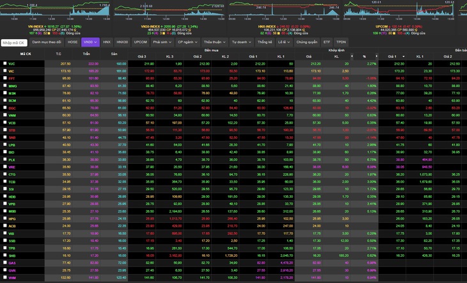Viewport: 467px width, 283px height.
Task: Expand the Phái sinh dropdown
Action: pos(162,42)
